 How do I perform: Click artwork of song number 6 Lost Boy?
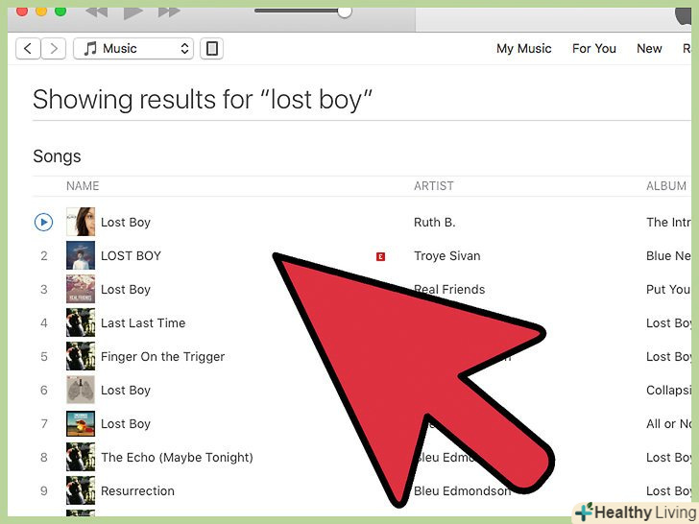(x=81, y=390)
